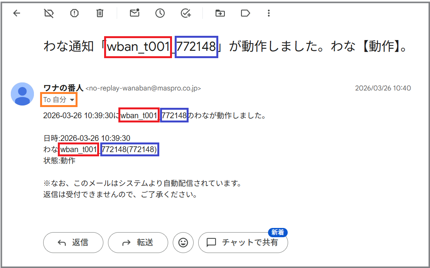Viewport: 430px width, 268px height.
Task: Apply a label using the label icon
Action: coord(245,13)
